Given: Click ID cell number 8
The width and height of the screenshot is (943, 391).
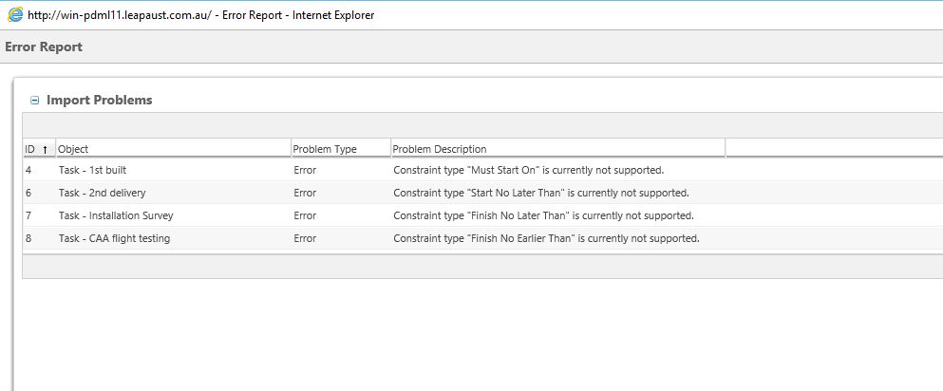Looking at the screenshot, I should tap(28, 238).
